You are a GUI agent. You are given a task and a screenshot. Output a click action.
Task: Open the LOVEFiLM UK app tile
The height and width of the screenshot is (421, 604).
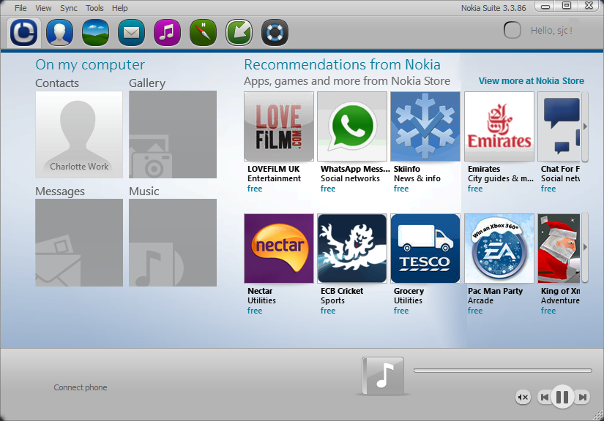point(279,126)
